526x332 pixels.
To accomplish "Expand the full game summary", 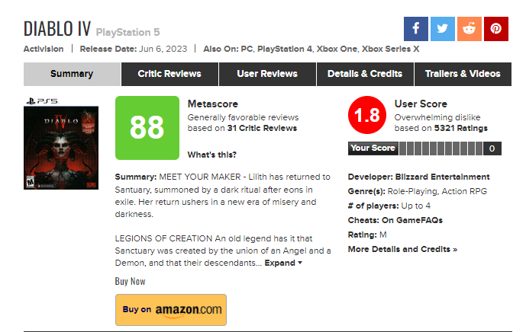I will pos(283,263).
